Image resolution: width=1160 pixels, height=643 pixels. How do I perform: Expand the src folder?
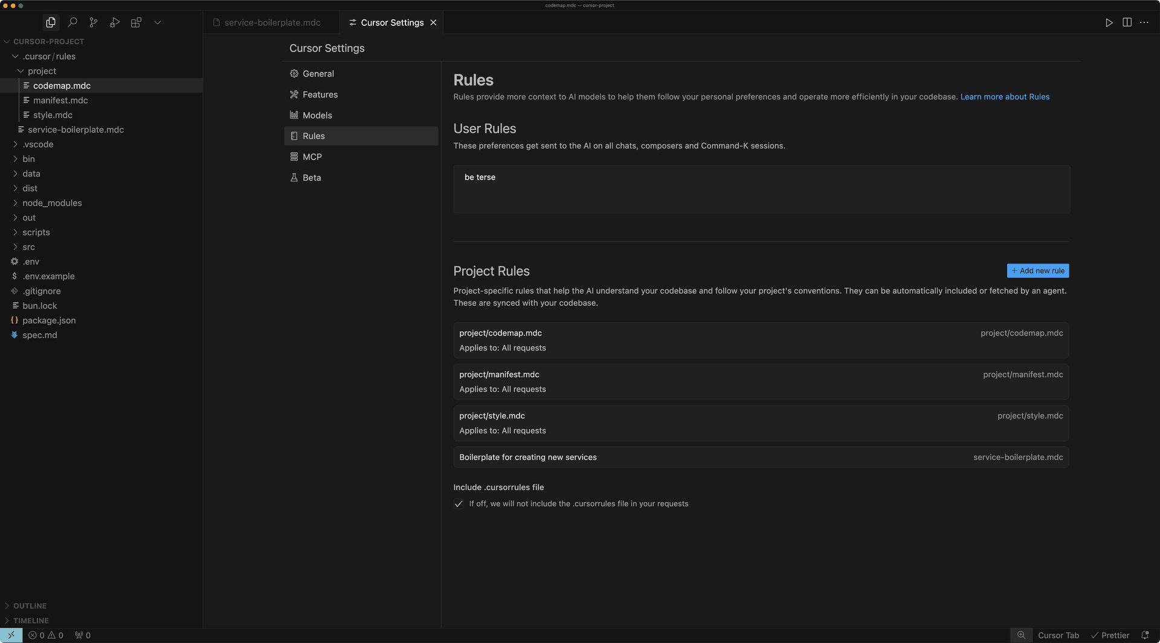point(101,247)
